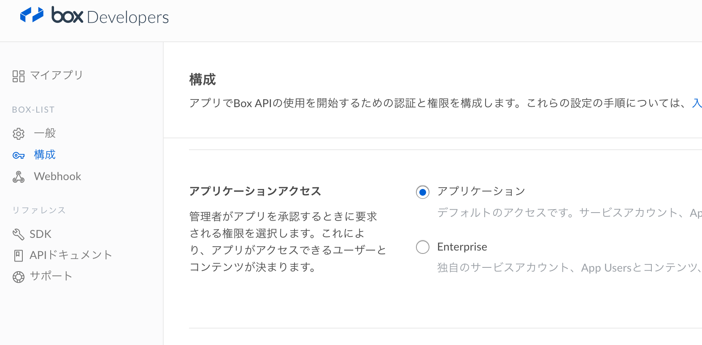Select the アプリケーション access radio button
Image resolution: width=702 pixels, height=345 pixels.
tap(422, 192)
